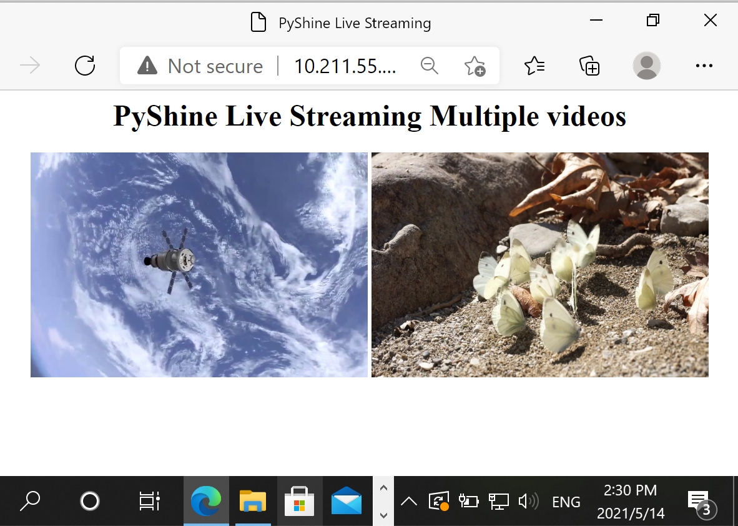
Task: Launch Microsoft Store from the taskbar
Action: [x=300, y=500]
